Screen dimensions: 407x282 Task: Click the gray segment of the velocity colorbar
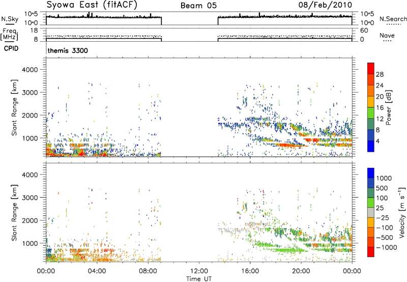pos(371,212)
